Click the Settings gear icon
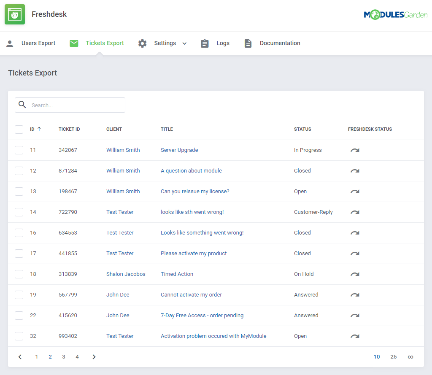 click(x=143, y=43)
